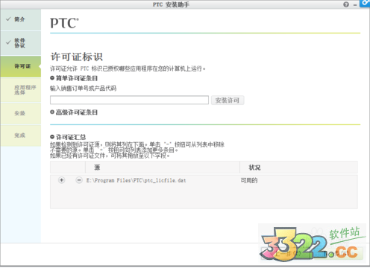Open the help question-mark icon
Image resolution: width=370 pixels, height=268 pixels.
coord(346,4)
